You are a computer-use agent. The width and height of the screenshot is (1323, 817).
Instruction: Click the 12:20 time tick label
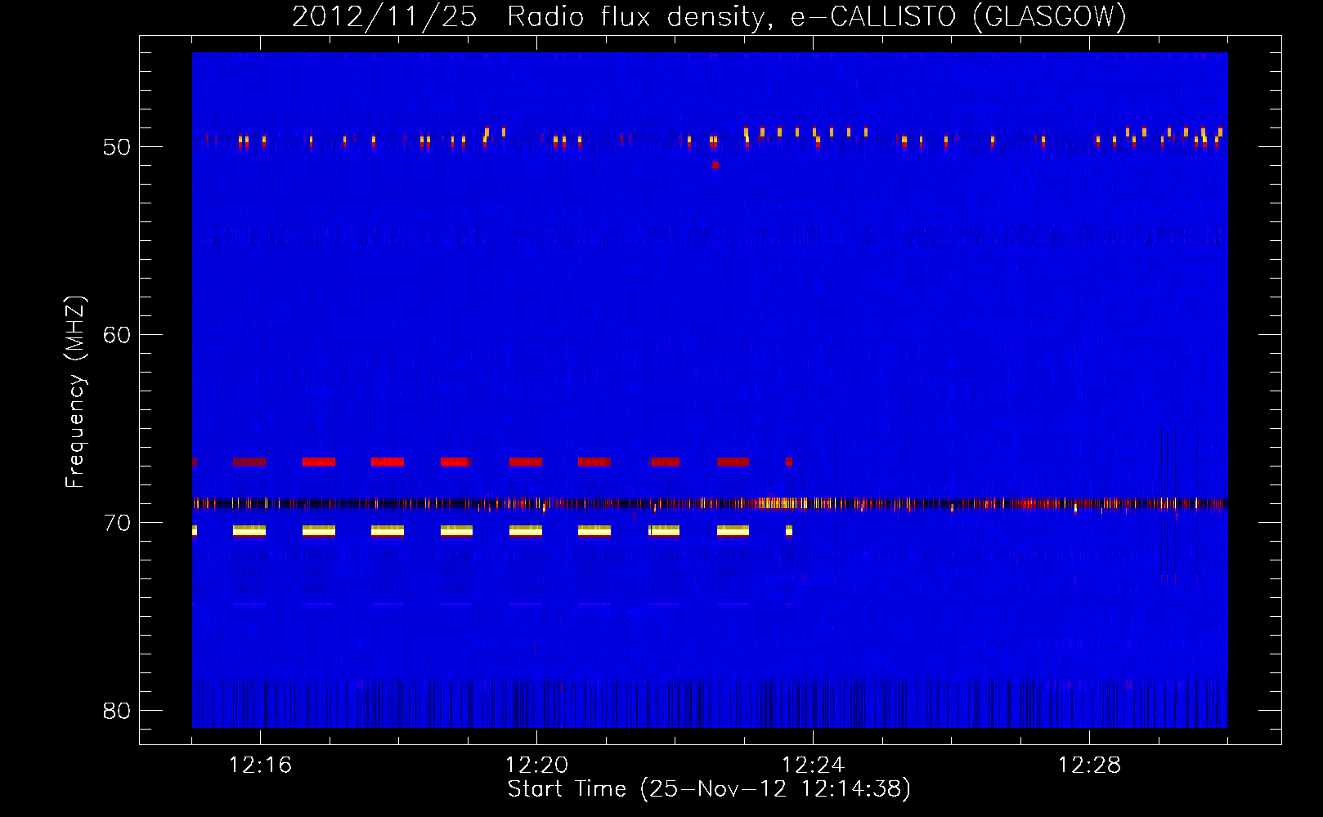coord(536,766)
